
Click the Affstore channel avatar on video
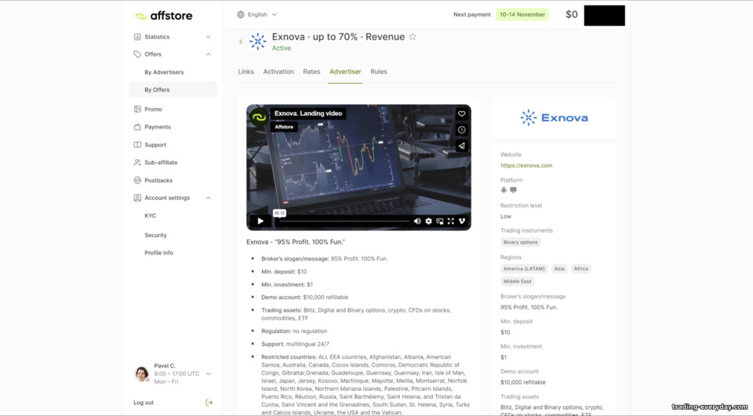click(259, 117)
